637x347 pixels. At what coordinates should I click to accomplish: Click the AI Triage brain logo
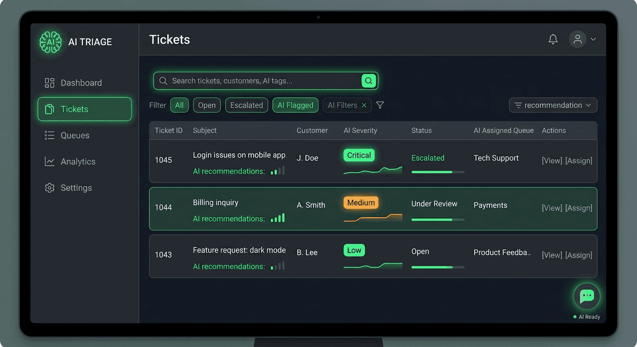(x=51, y=42)
